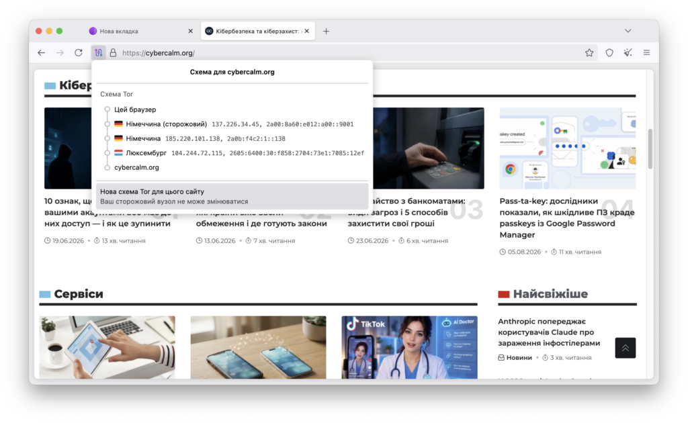Expand the list-all-tabs chevron

tap(628, 31)
